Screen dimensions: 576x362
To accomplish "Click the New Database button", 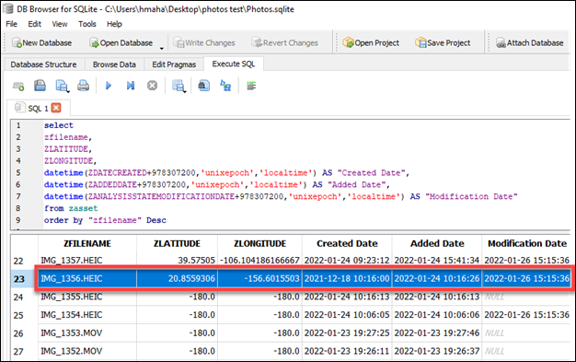I will [x=42, y=43].
